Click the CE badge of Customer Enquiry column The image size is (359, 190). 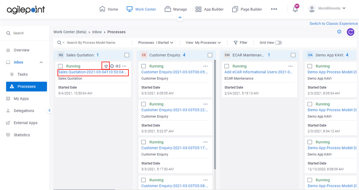(144, 55)
